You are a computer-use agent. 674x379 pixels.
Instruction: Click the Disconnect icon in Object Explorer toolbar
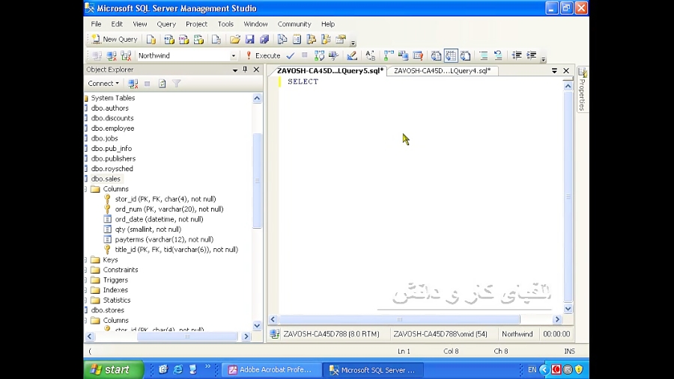(133, 84)
